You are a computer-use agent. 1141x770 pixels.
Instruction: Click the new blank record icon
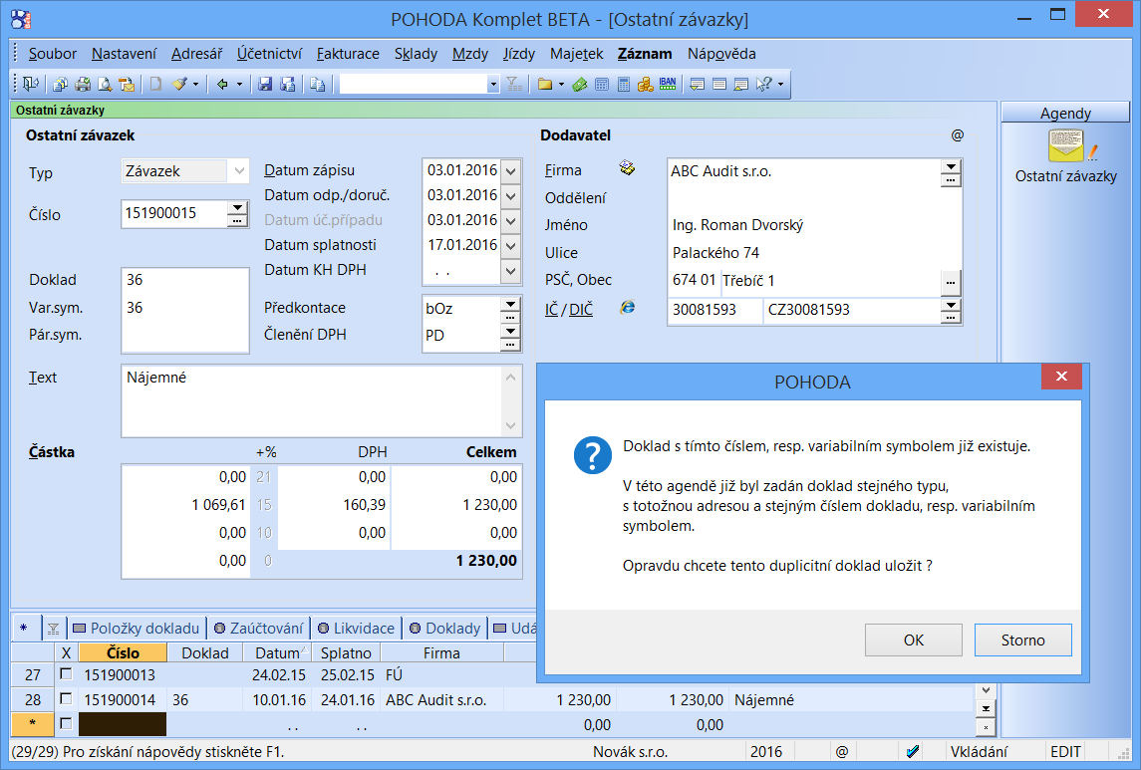(155, 85)
